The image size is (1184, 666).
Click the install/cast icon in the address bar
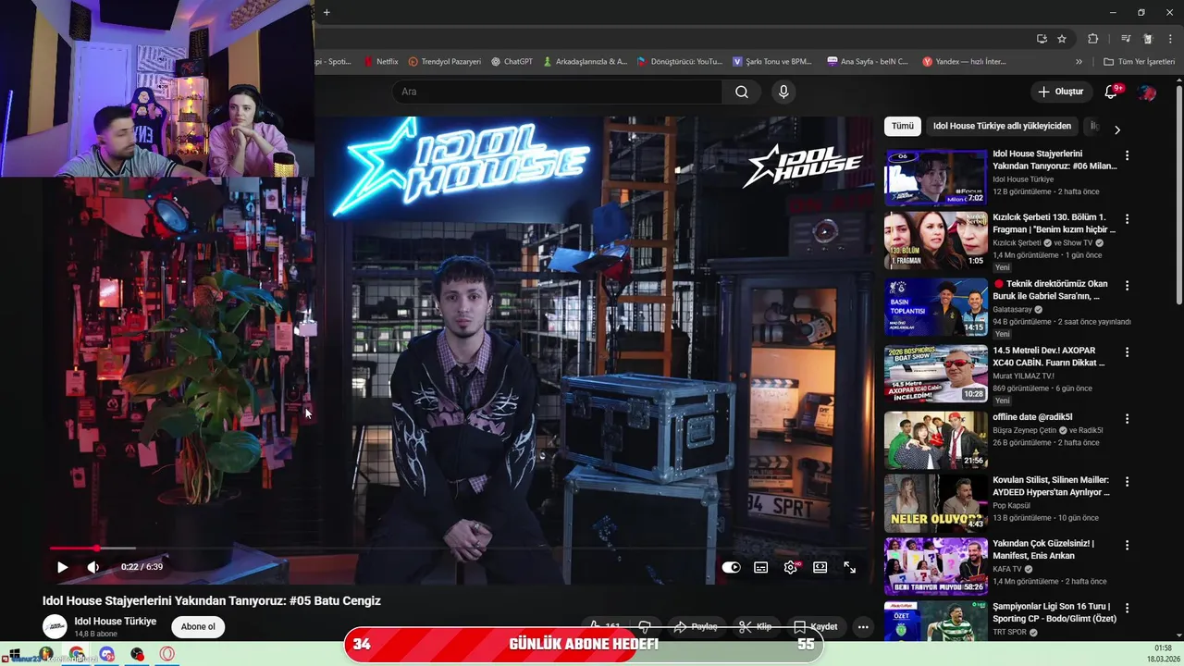point(1042,39)
